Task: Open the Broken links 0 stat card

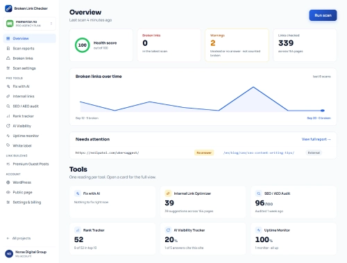Action: [x=169, y=45]
